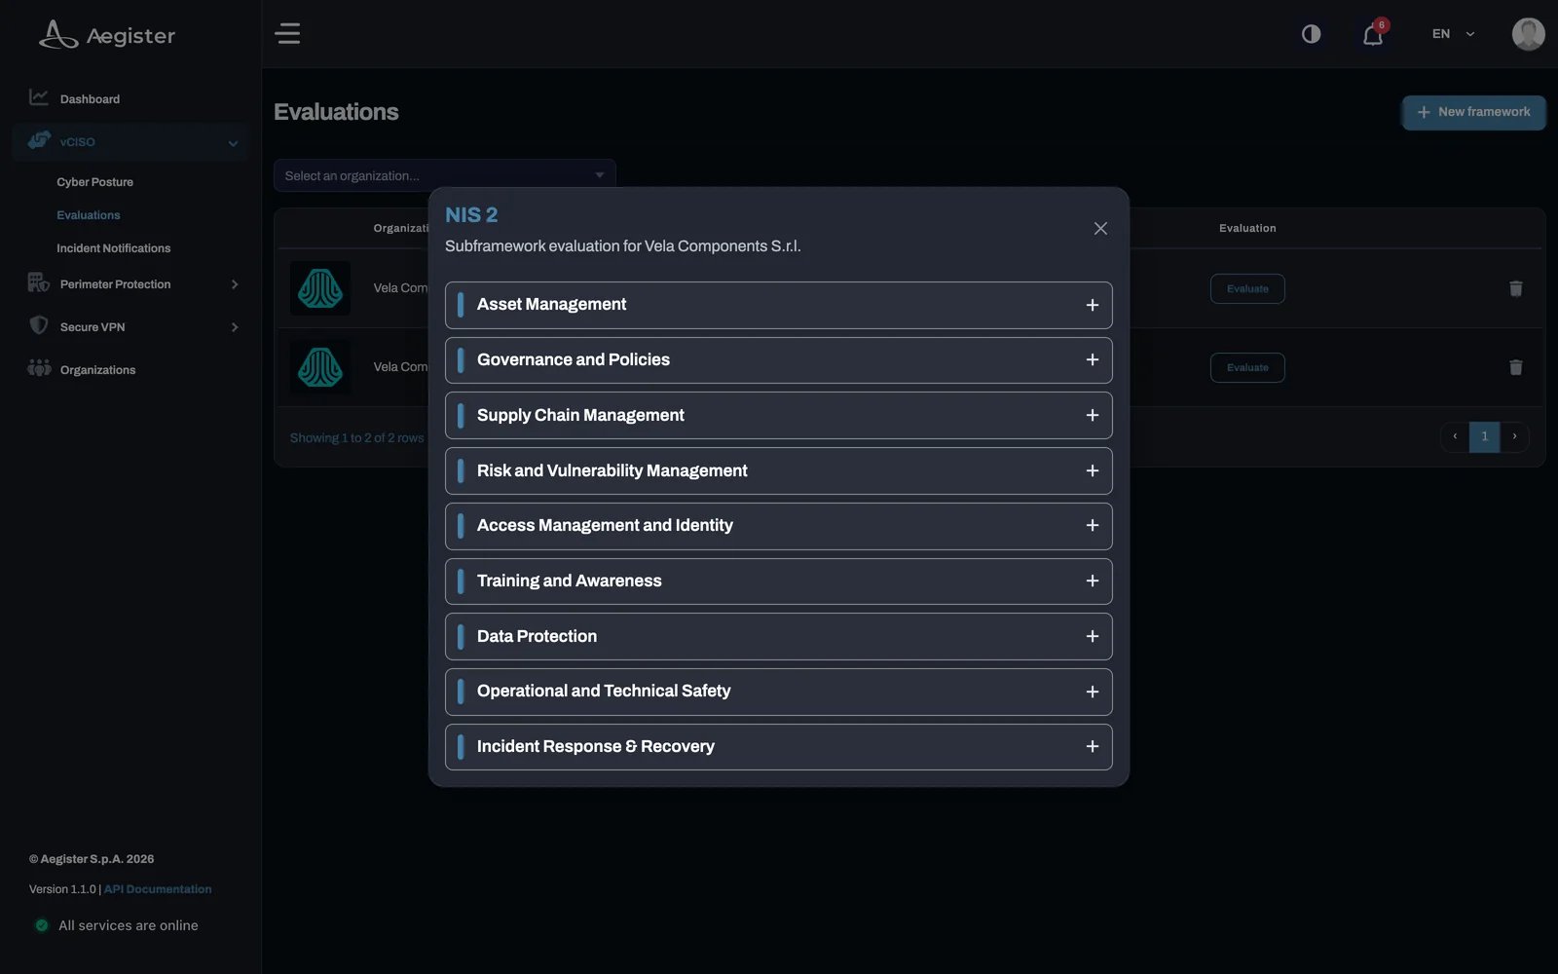
Task: Select page 1 in pagination
Action: pos(1484,436)
